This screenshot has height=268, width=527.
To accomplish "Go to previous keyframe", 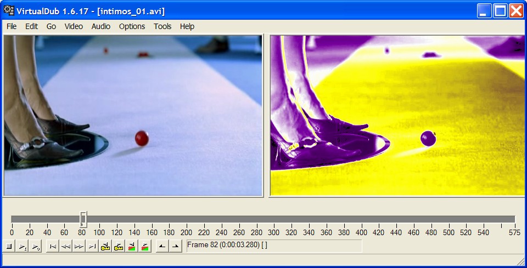I will (105, 247).
